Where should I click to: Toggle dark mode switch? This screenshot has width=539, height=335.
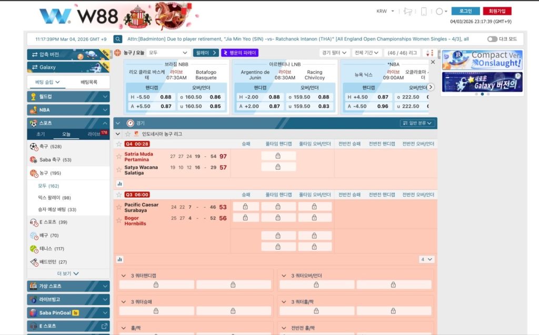(x=492, y=39)
